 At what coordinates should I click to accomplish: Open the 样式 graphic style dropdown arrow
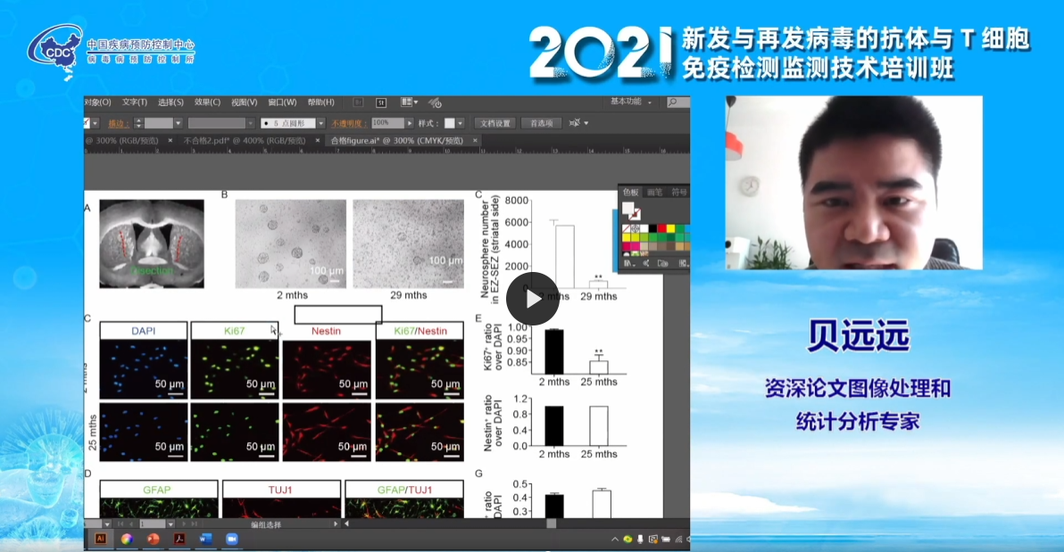[x=460, y=123]
